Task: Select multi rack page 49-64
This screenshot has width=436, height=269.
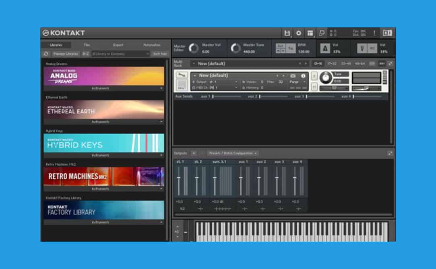Action: pyautogui.click(x=360, y=64)
